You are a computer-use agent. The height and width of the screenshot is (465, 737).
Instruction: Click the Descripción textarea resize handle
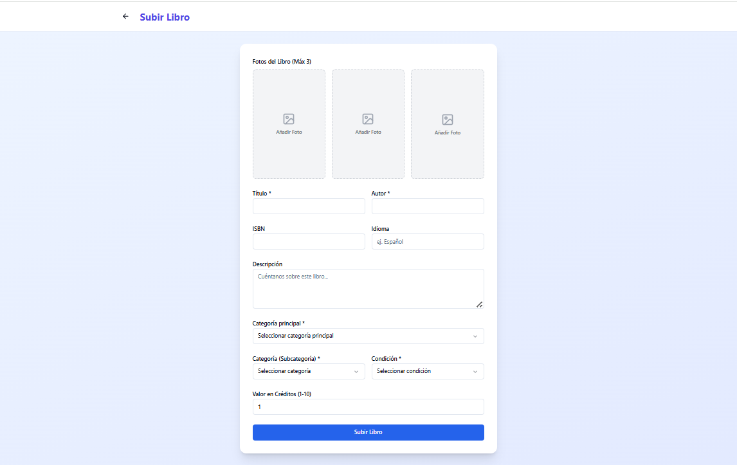pos(479,304)
